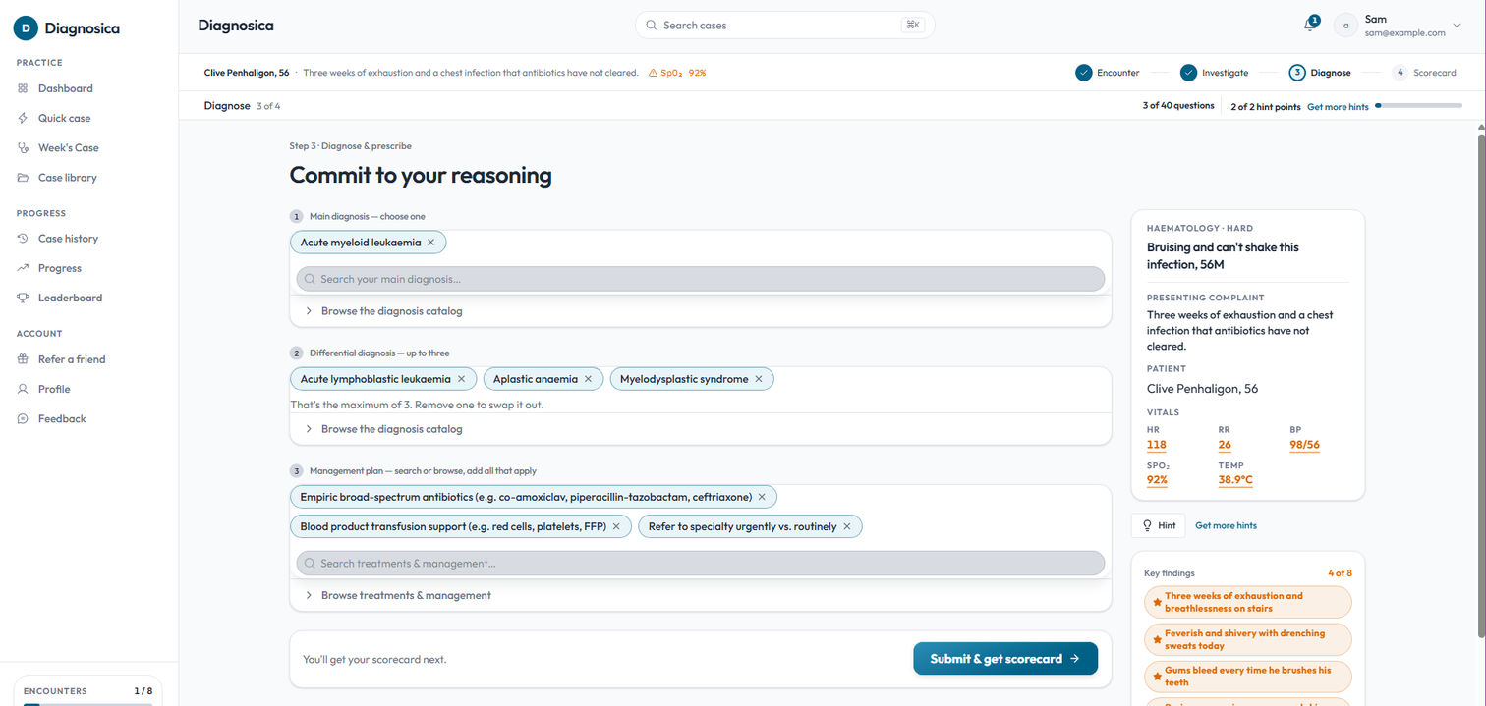
Task: Click Sam's user avatar
Action: (1345, 26)
